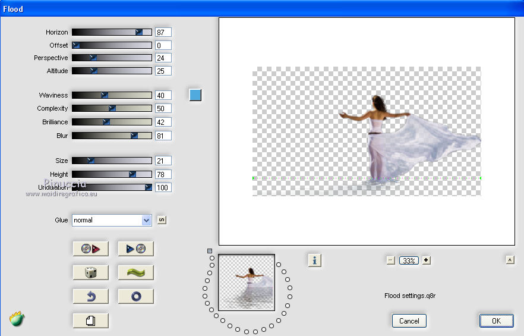Viewport: 524px width, 336px height.
Task: Click the load settings disc button
Action: coord(90,249)
